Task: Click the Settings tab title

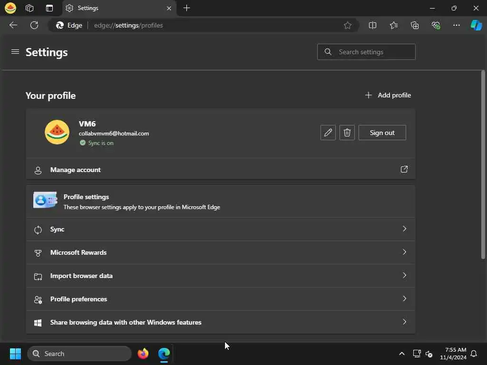Action: point(88,8)
